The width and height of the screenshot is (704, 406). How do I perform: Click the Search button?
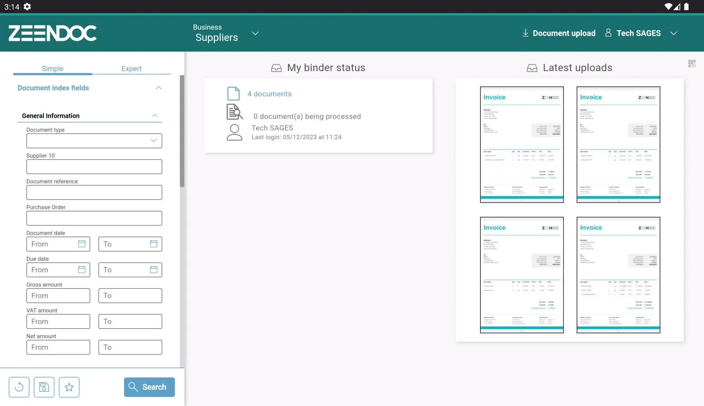point(149,387)
